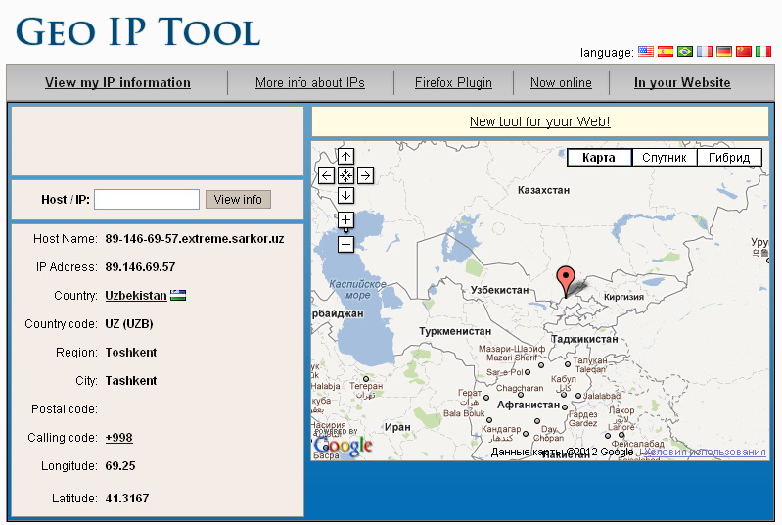Click country code value UZ (UZB)
782x525 pixels.
click(128, 324)
